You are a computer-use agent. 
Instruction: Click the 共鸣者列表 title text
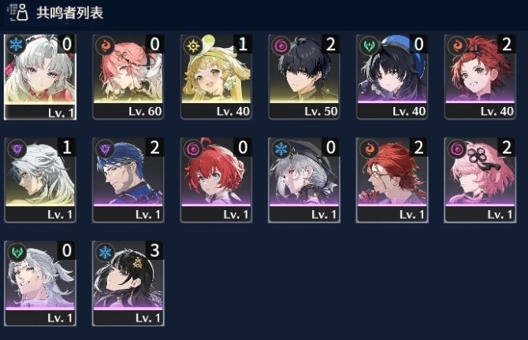(x=69, y=13)
